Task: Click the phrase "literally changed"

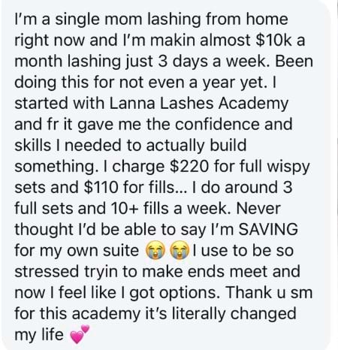Action: pyautogui.click(x=234, y=314)
